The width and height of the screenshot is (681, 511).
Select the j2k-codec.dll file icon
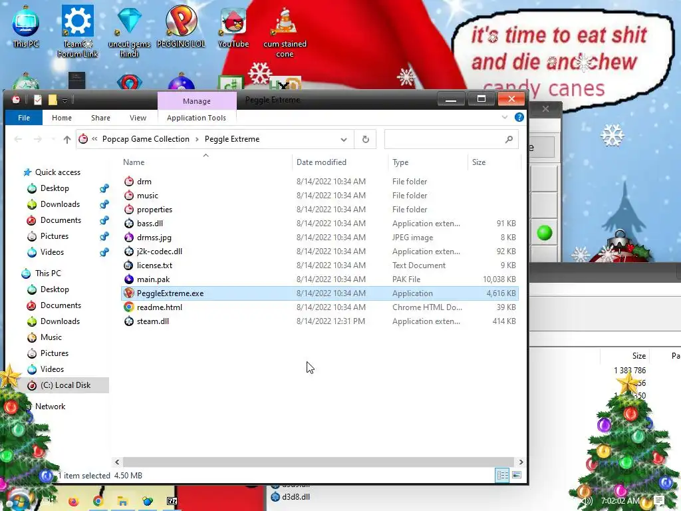click(129, 251)
